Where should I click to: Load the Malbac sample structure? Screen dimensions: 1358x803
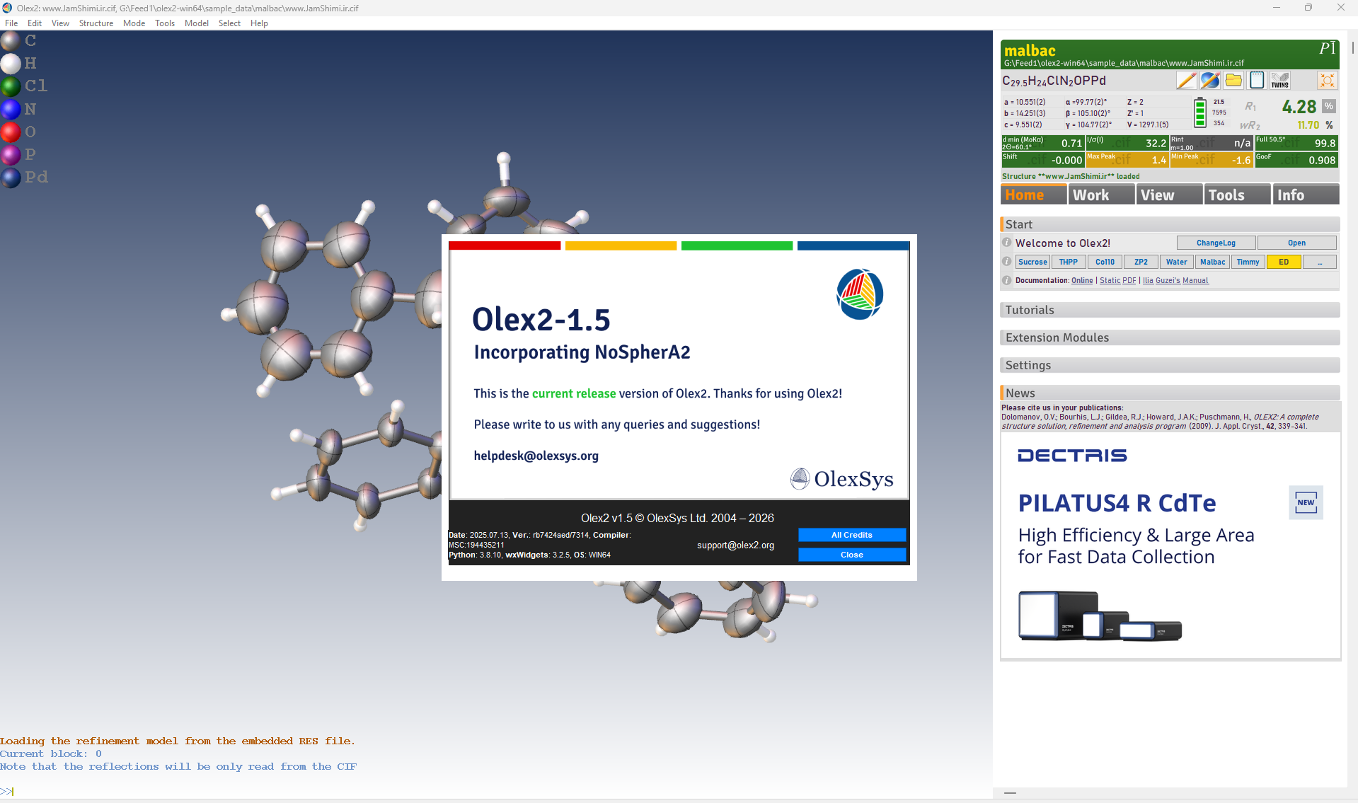click(1213, 262)
